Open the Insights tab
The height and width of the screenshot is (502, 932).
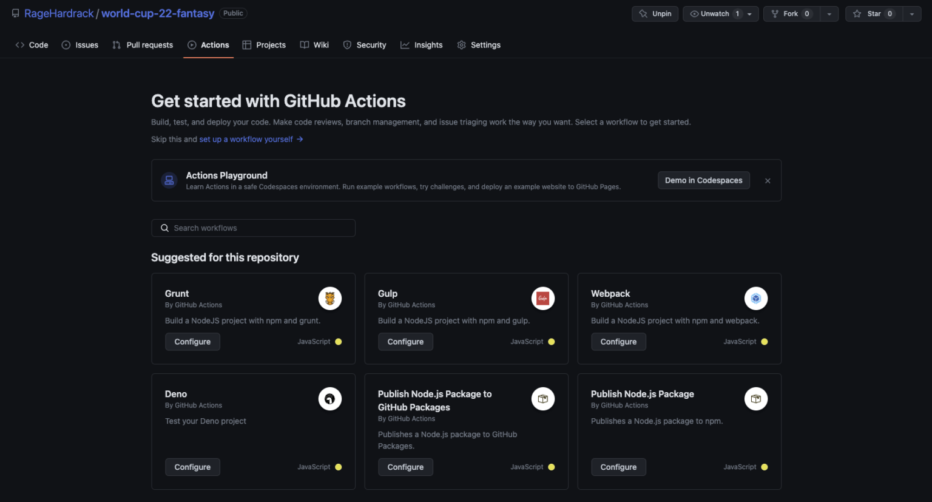point(422,44)
